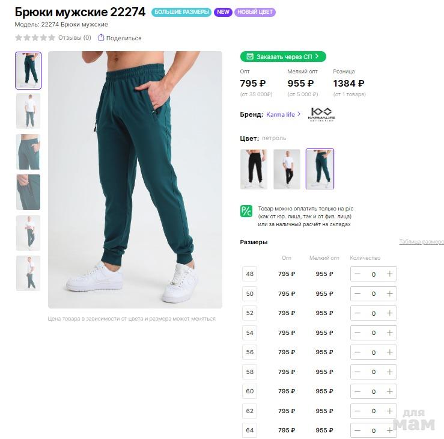
Task: Select size 52 box
Action: point(250,313)
